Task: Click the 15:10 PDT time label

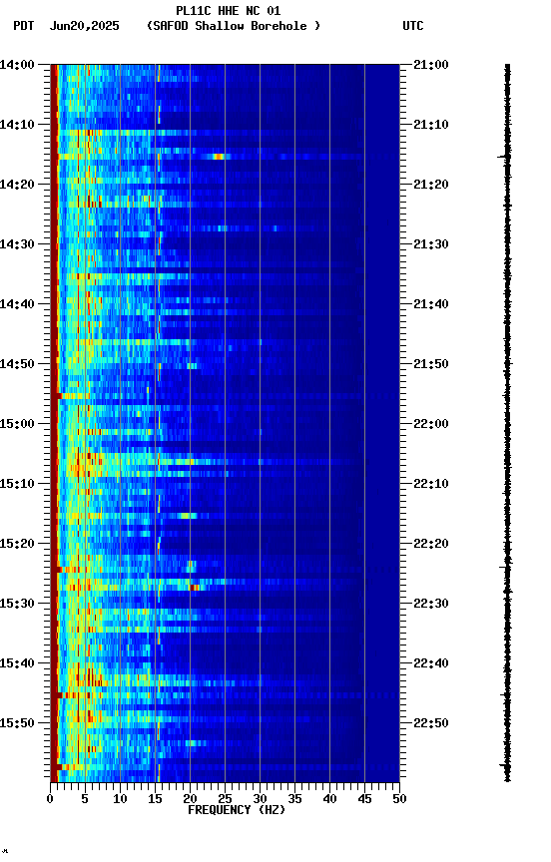Action: coord(17,484)
